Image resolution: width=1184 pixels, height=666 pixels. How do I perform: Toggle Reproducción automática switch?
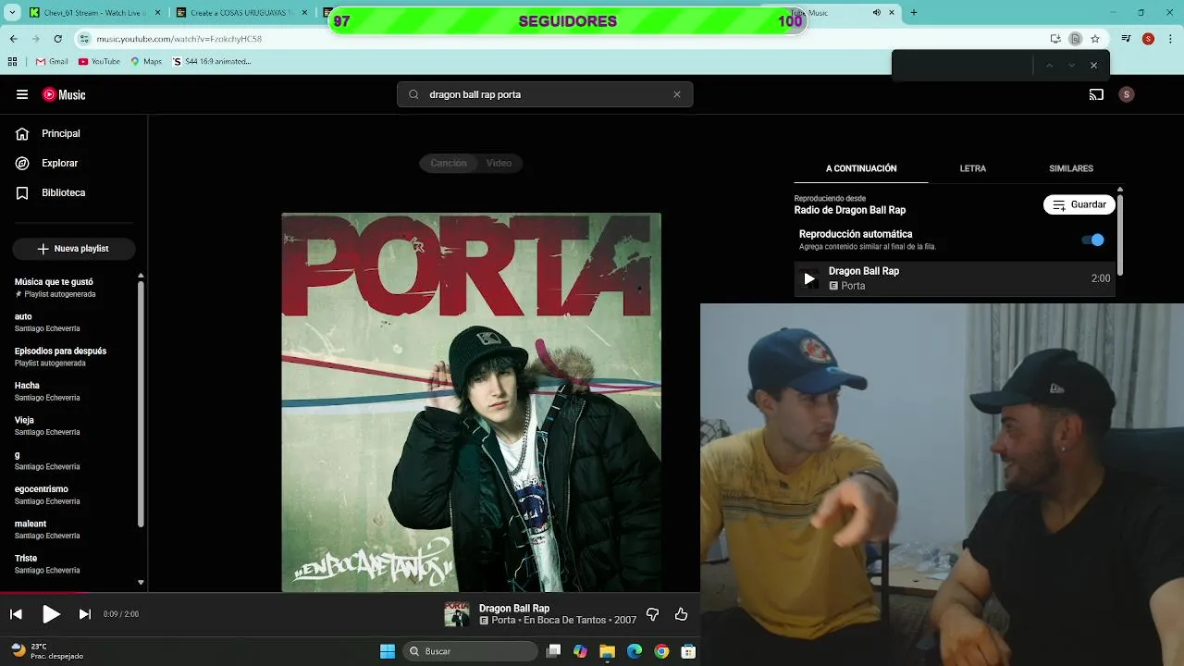coord(1092,240)
